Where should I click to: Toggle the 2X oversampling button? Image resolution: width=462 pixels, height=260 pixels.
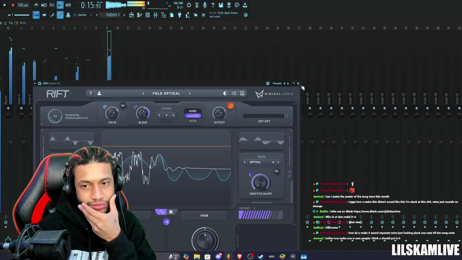pos(123,106)
